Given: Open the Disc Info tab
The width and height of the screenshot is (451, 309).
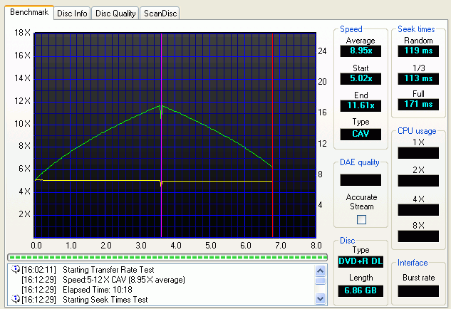Looking at the screenshot, I should [72, 14].
